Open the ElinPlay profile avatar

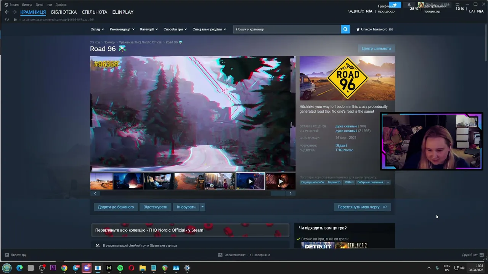click(x=421, y=5)
